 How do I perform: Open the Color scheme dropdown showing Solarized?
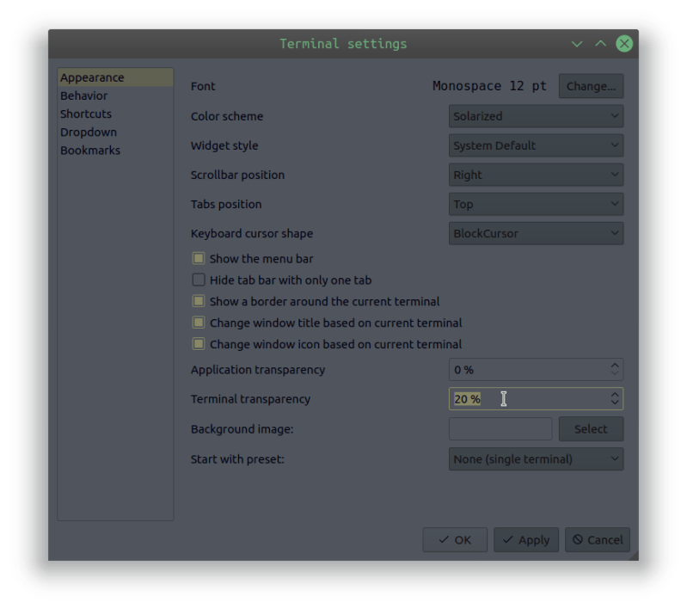click(536, 116)
